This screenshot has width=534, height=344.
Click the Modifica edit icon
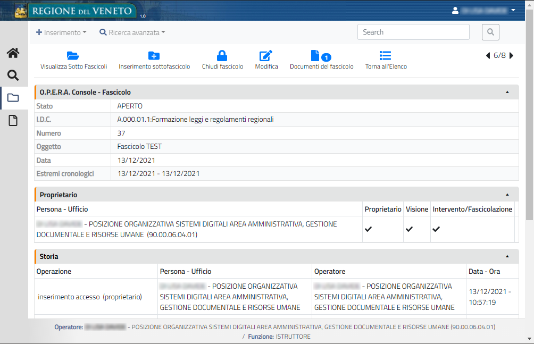tap(266, 55)
